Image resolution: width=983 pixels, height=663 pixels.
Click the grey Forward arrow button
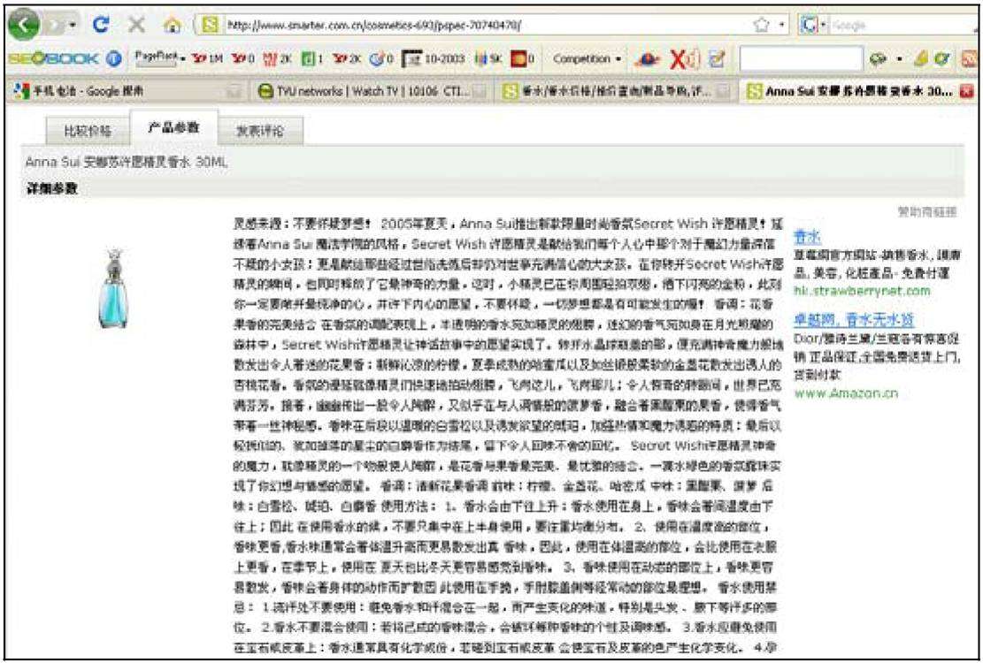(x=54, y=25)
